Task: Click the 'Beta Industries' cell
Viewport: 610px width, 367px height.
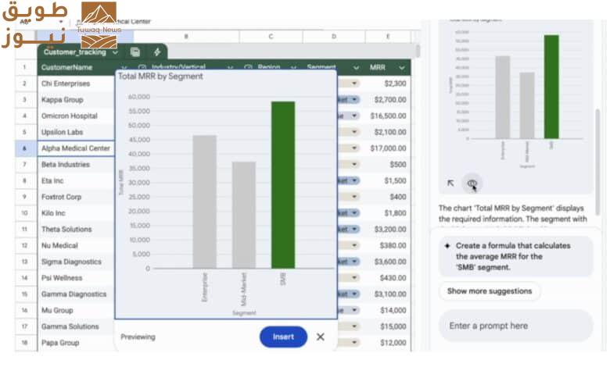Action: 77,164
